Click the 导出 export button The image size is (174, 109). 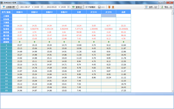point(167,7)
